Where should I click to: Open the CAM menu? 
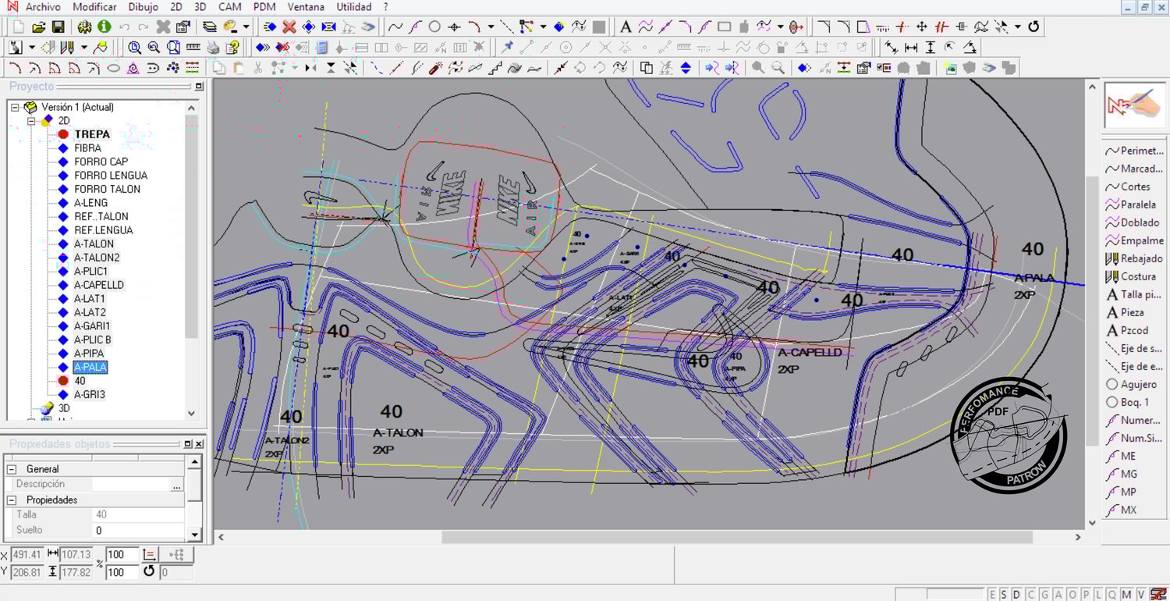(229, 7)
